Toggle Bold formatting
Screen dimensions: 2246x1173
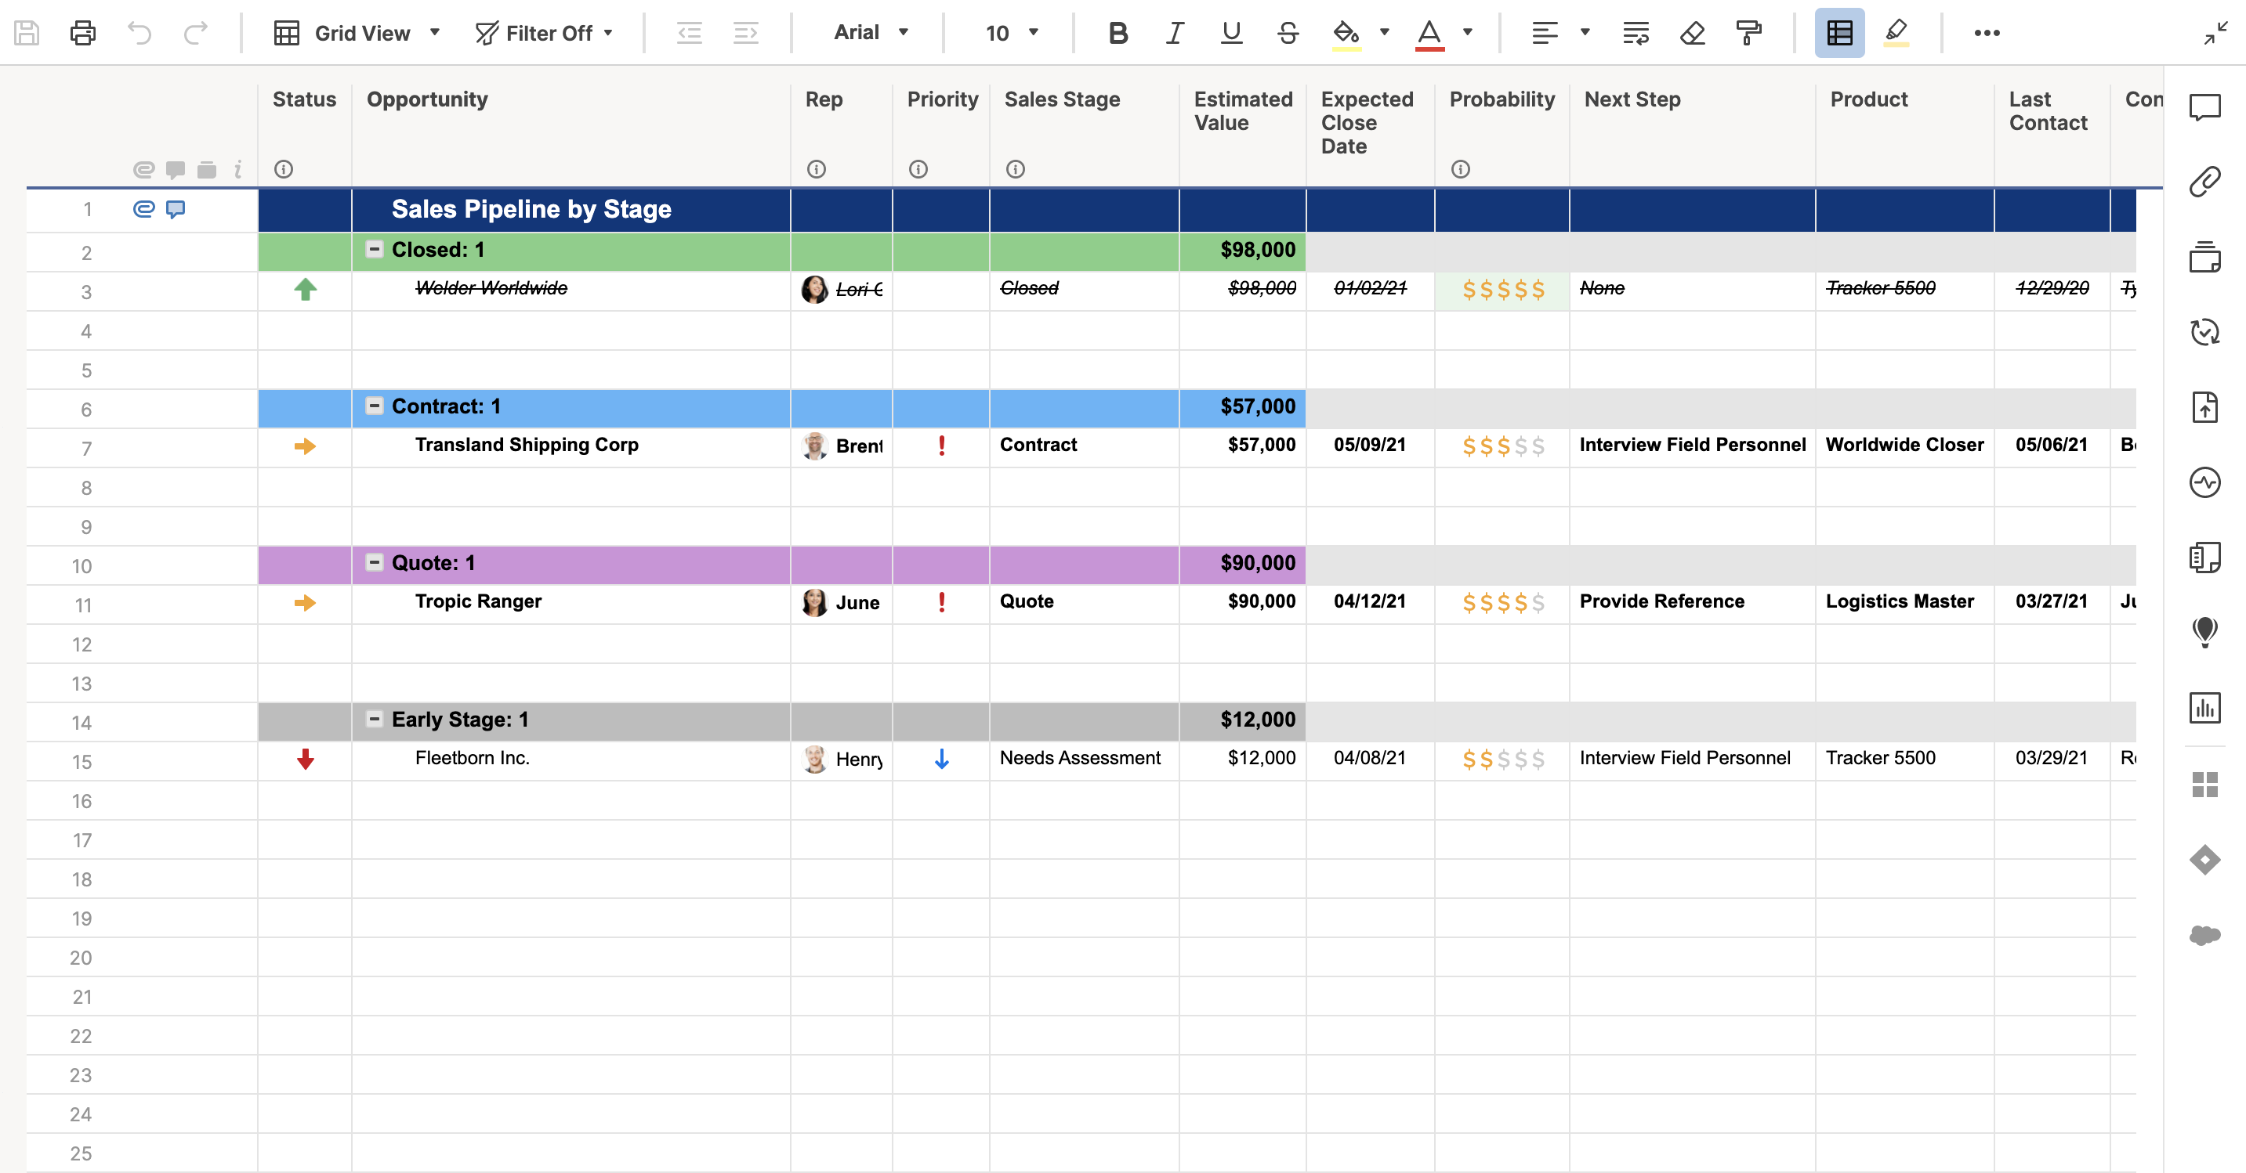click(x=1118, y=33)
